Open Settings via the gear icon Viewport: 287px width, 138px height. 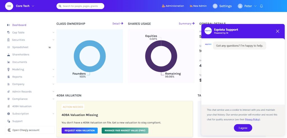coord(215,6)
